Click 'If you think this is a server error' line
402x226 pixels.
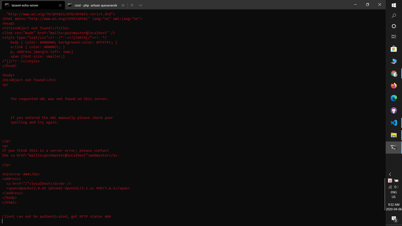point(56,151)
